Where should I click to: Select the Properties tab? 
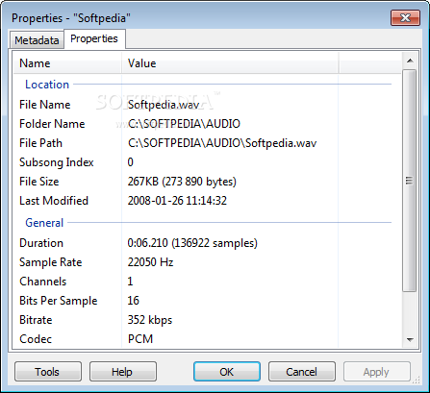94,38
